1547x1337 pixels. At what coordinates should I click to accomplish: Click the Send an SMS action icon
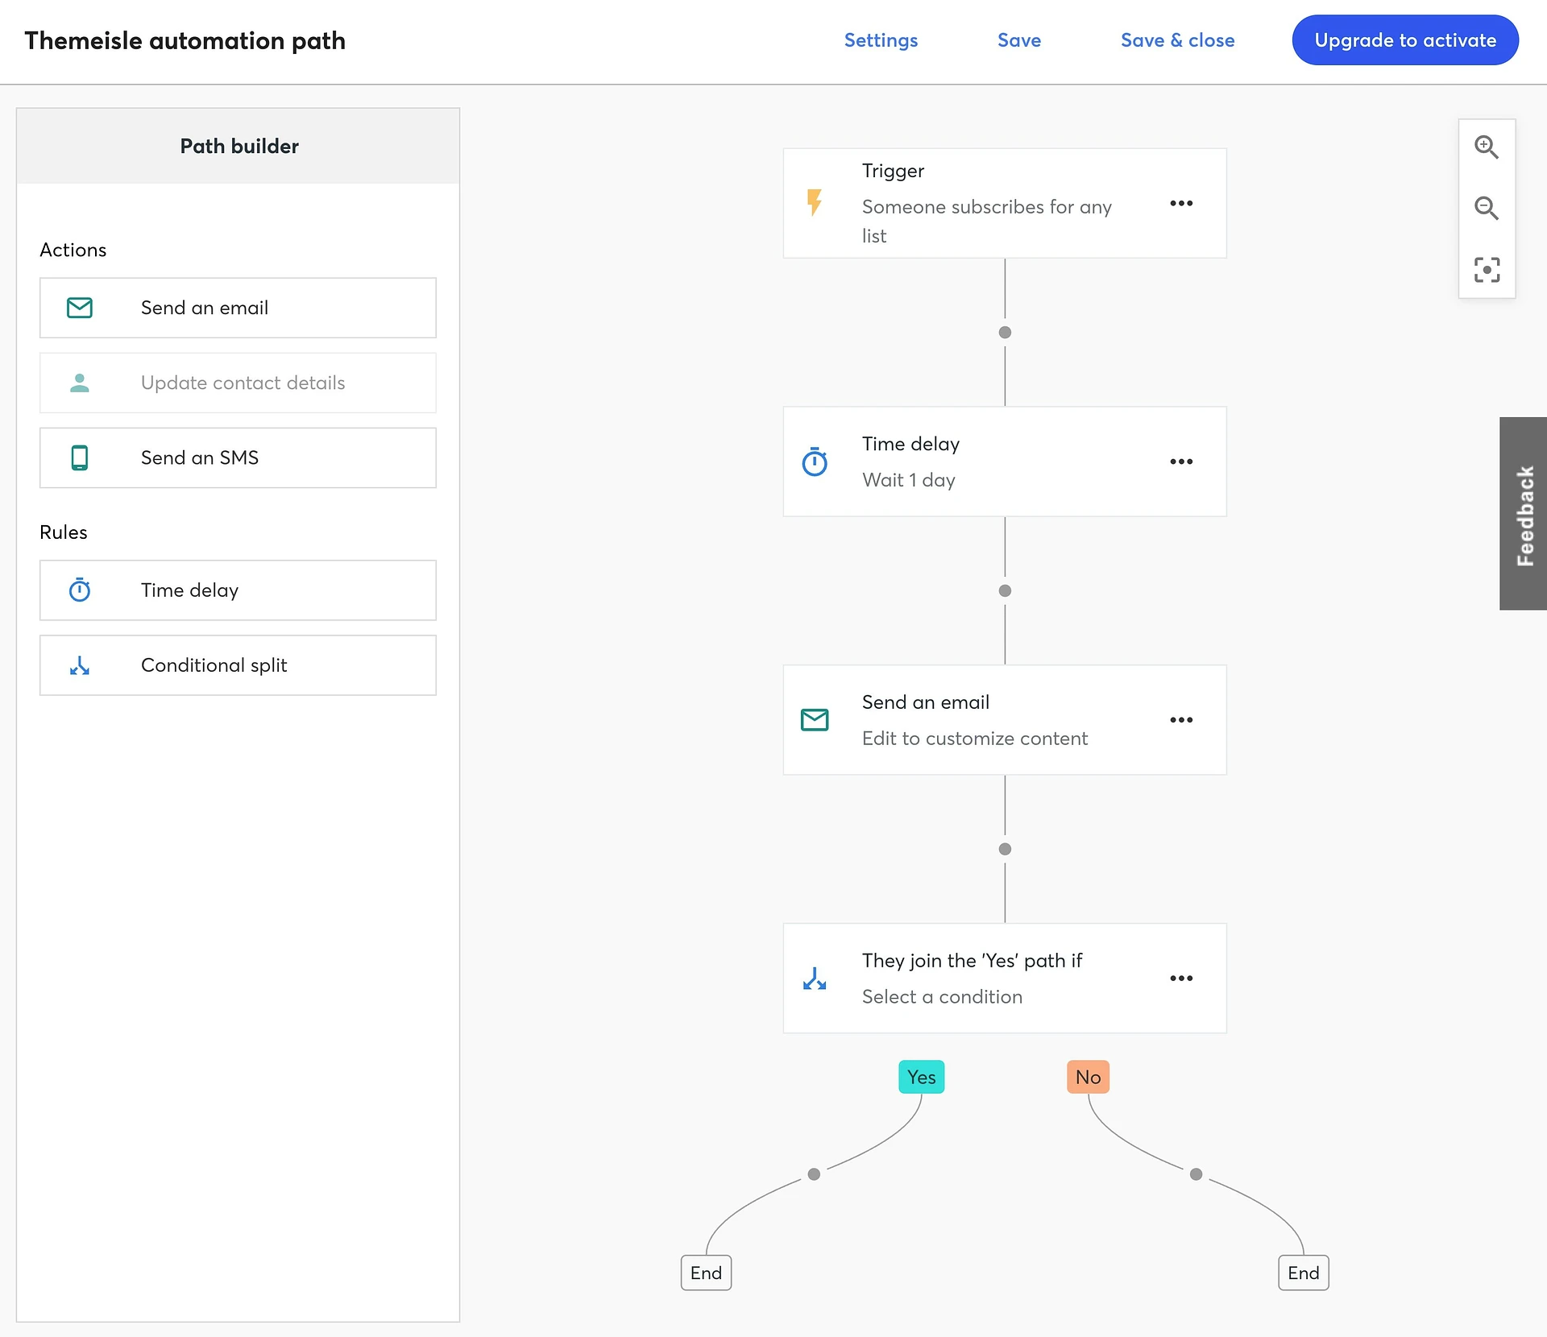click(79, 457)
